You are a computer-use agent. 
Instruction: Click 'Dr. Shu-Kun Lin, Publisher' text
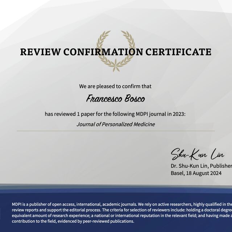click(202, 166)
